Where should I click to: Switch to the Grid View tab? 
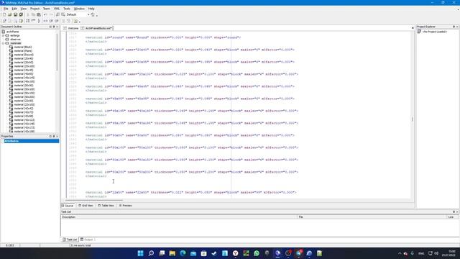pos(86,206)
